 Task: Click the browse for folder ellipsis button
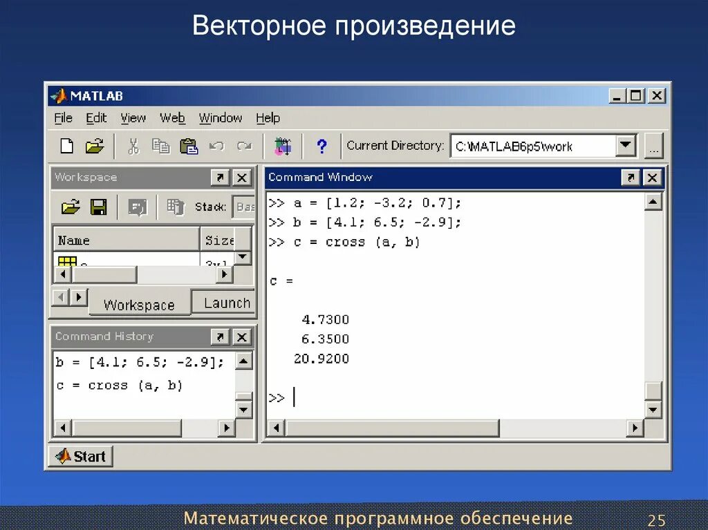coord(653,146)
